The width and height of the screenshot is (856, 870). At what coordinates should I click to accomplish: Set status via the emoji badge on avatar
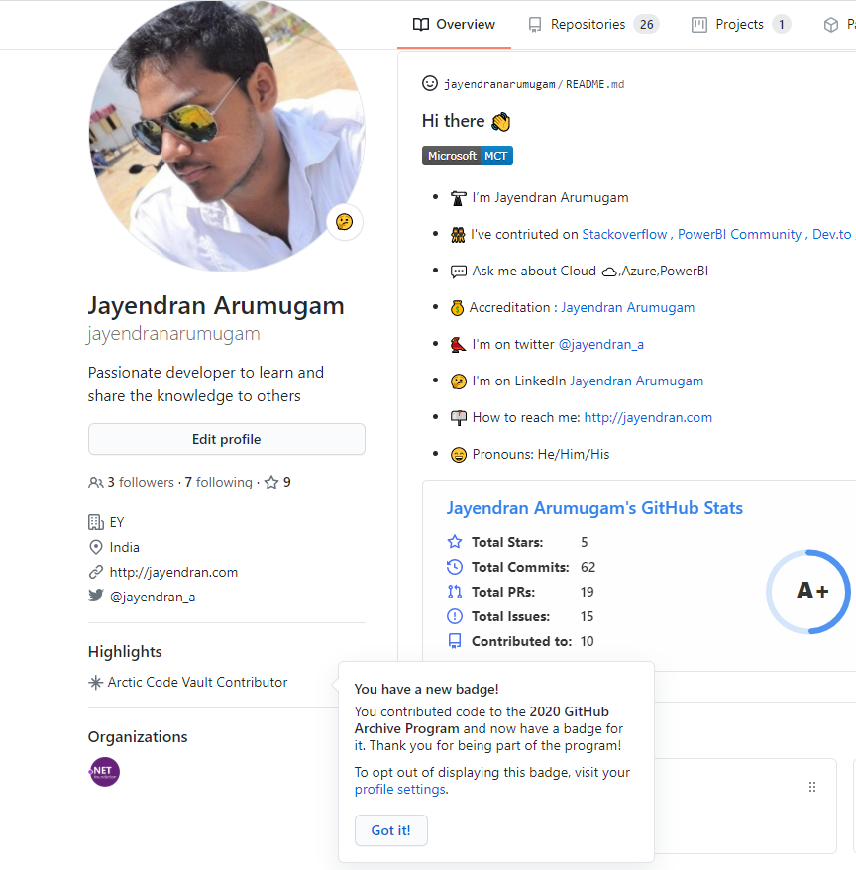click(x=345, y=222)
